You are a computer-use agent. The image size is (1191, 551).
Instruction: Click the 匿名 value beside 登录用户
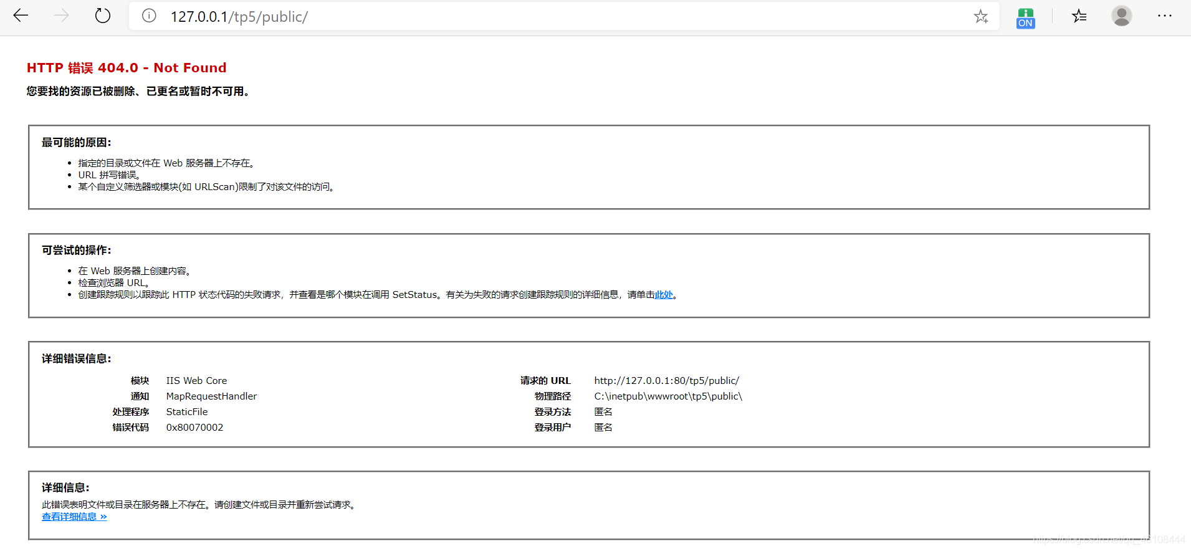[x=603, y=428]
